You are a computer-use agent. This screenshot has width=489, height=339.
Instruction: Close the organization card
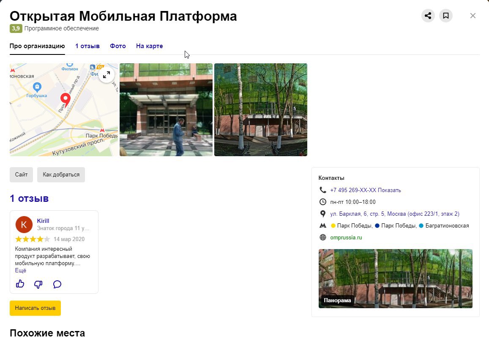pyautogui.click(x=473, y=16)
